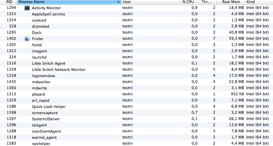The image size is (273, 146).
Task: Click the 0,9 CPU value
Action: pyautogui.click(x=194, y=8)
